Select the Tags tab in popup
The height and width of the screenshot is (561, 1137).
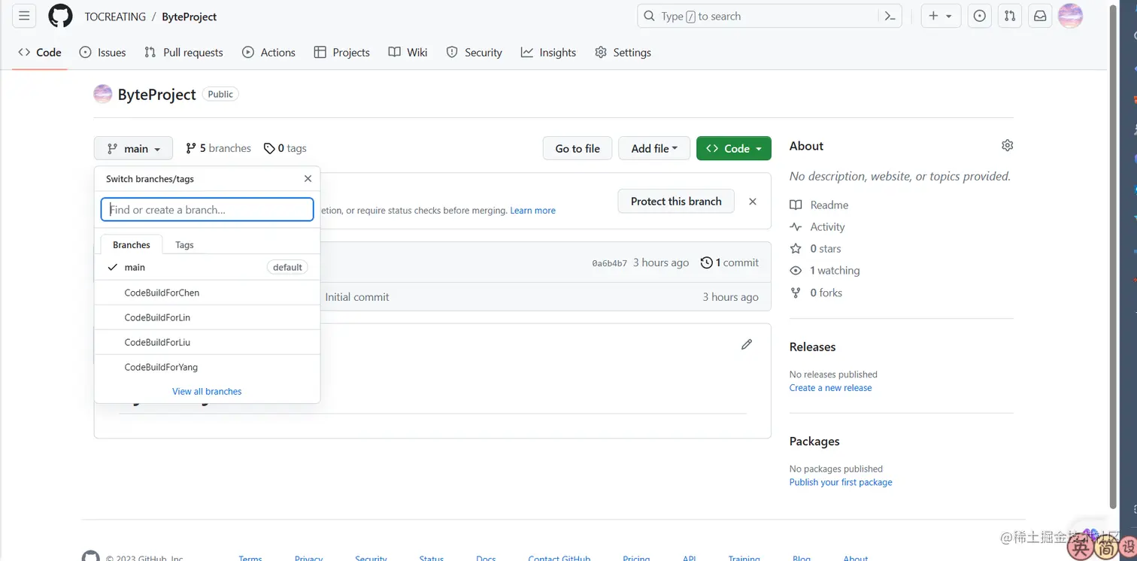coord(184,244)
